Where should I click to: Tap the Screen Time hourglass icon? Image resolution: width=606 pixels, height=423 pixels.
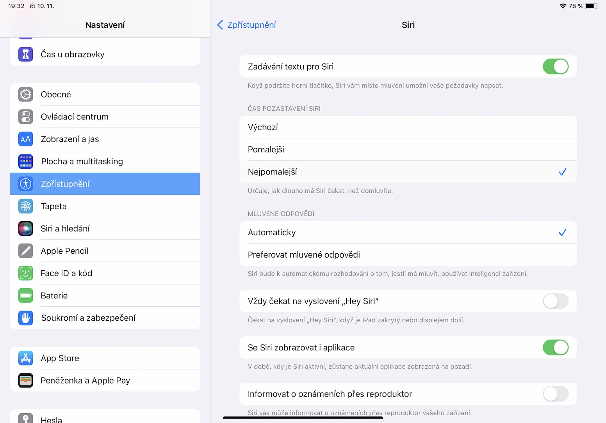(26, 54)
